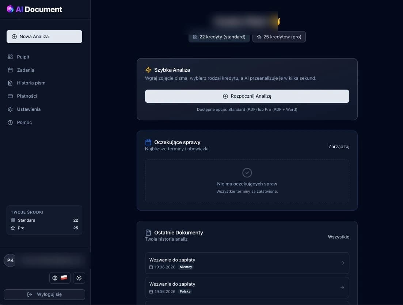The height and width of the screenshot is (305, 403).
Task: Open the language selector with Polish flag
Action: 60,278
